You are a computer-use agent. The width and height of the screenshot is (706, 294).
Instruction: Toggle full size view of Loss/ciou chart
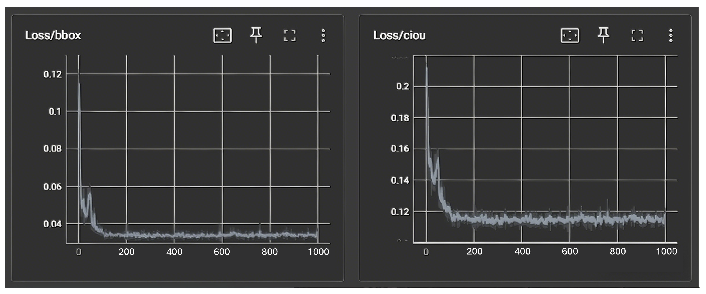tap(637, 36)
